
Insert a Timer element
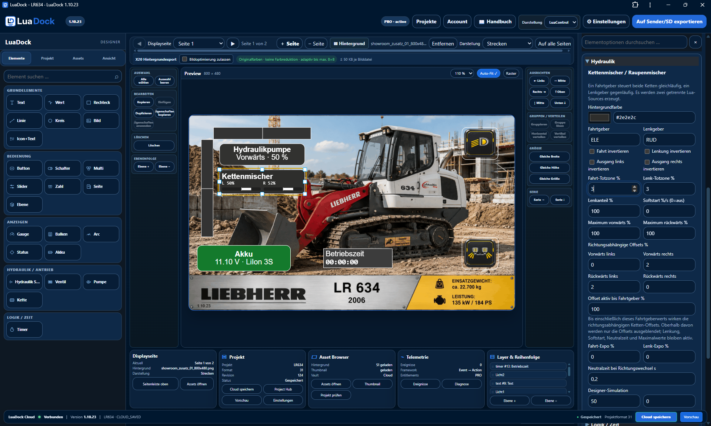pyautogui.click(x=24, y=329)
